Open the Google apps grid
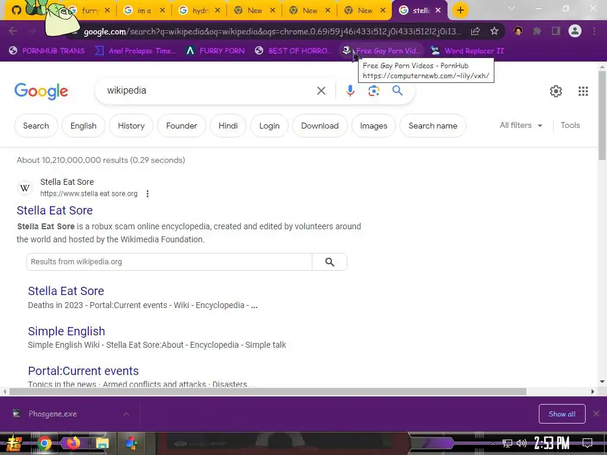This screenshot has width=607, height=455. (x=583, y=91)
